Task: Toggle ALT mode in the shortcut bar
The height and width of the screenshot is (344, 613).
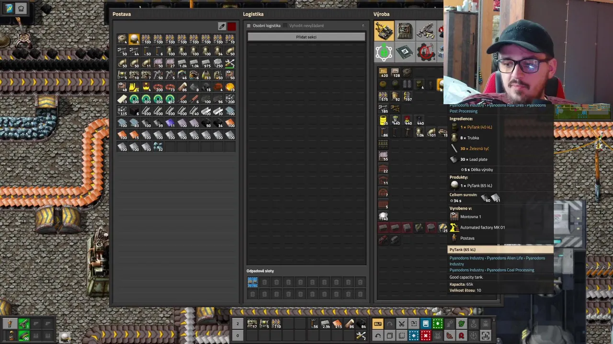Action: tap(378, 324)
